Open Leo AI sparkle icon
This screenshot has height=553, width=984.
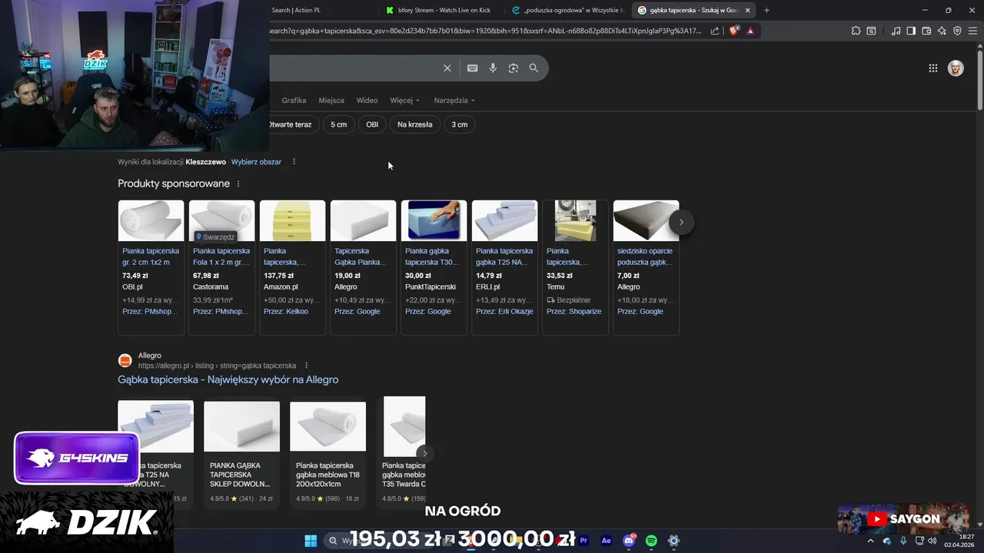coord(942,31)
